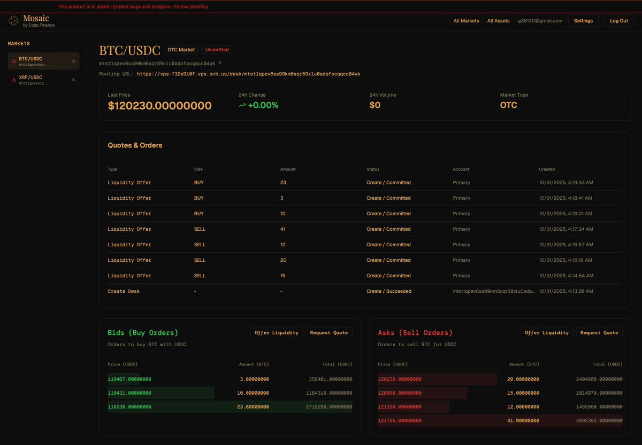Viewport: 642px width, 445px height.
Task: Select the bid at price 119467.00000000
Action: 230,379
